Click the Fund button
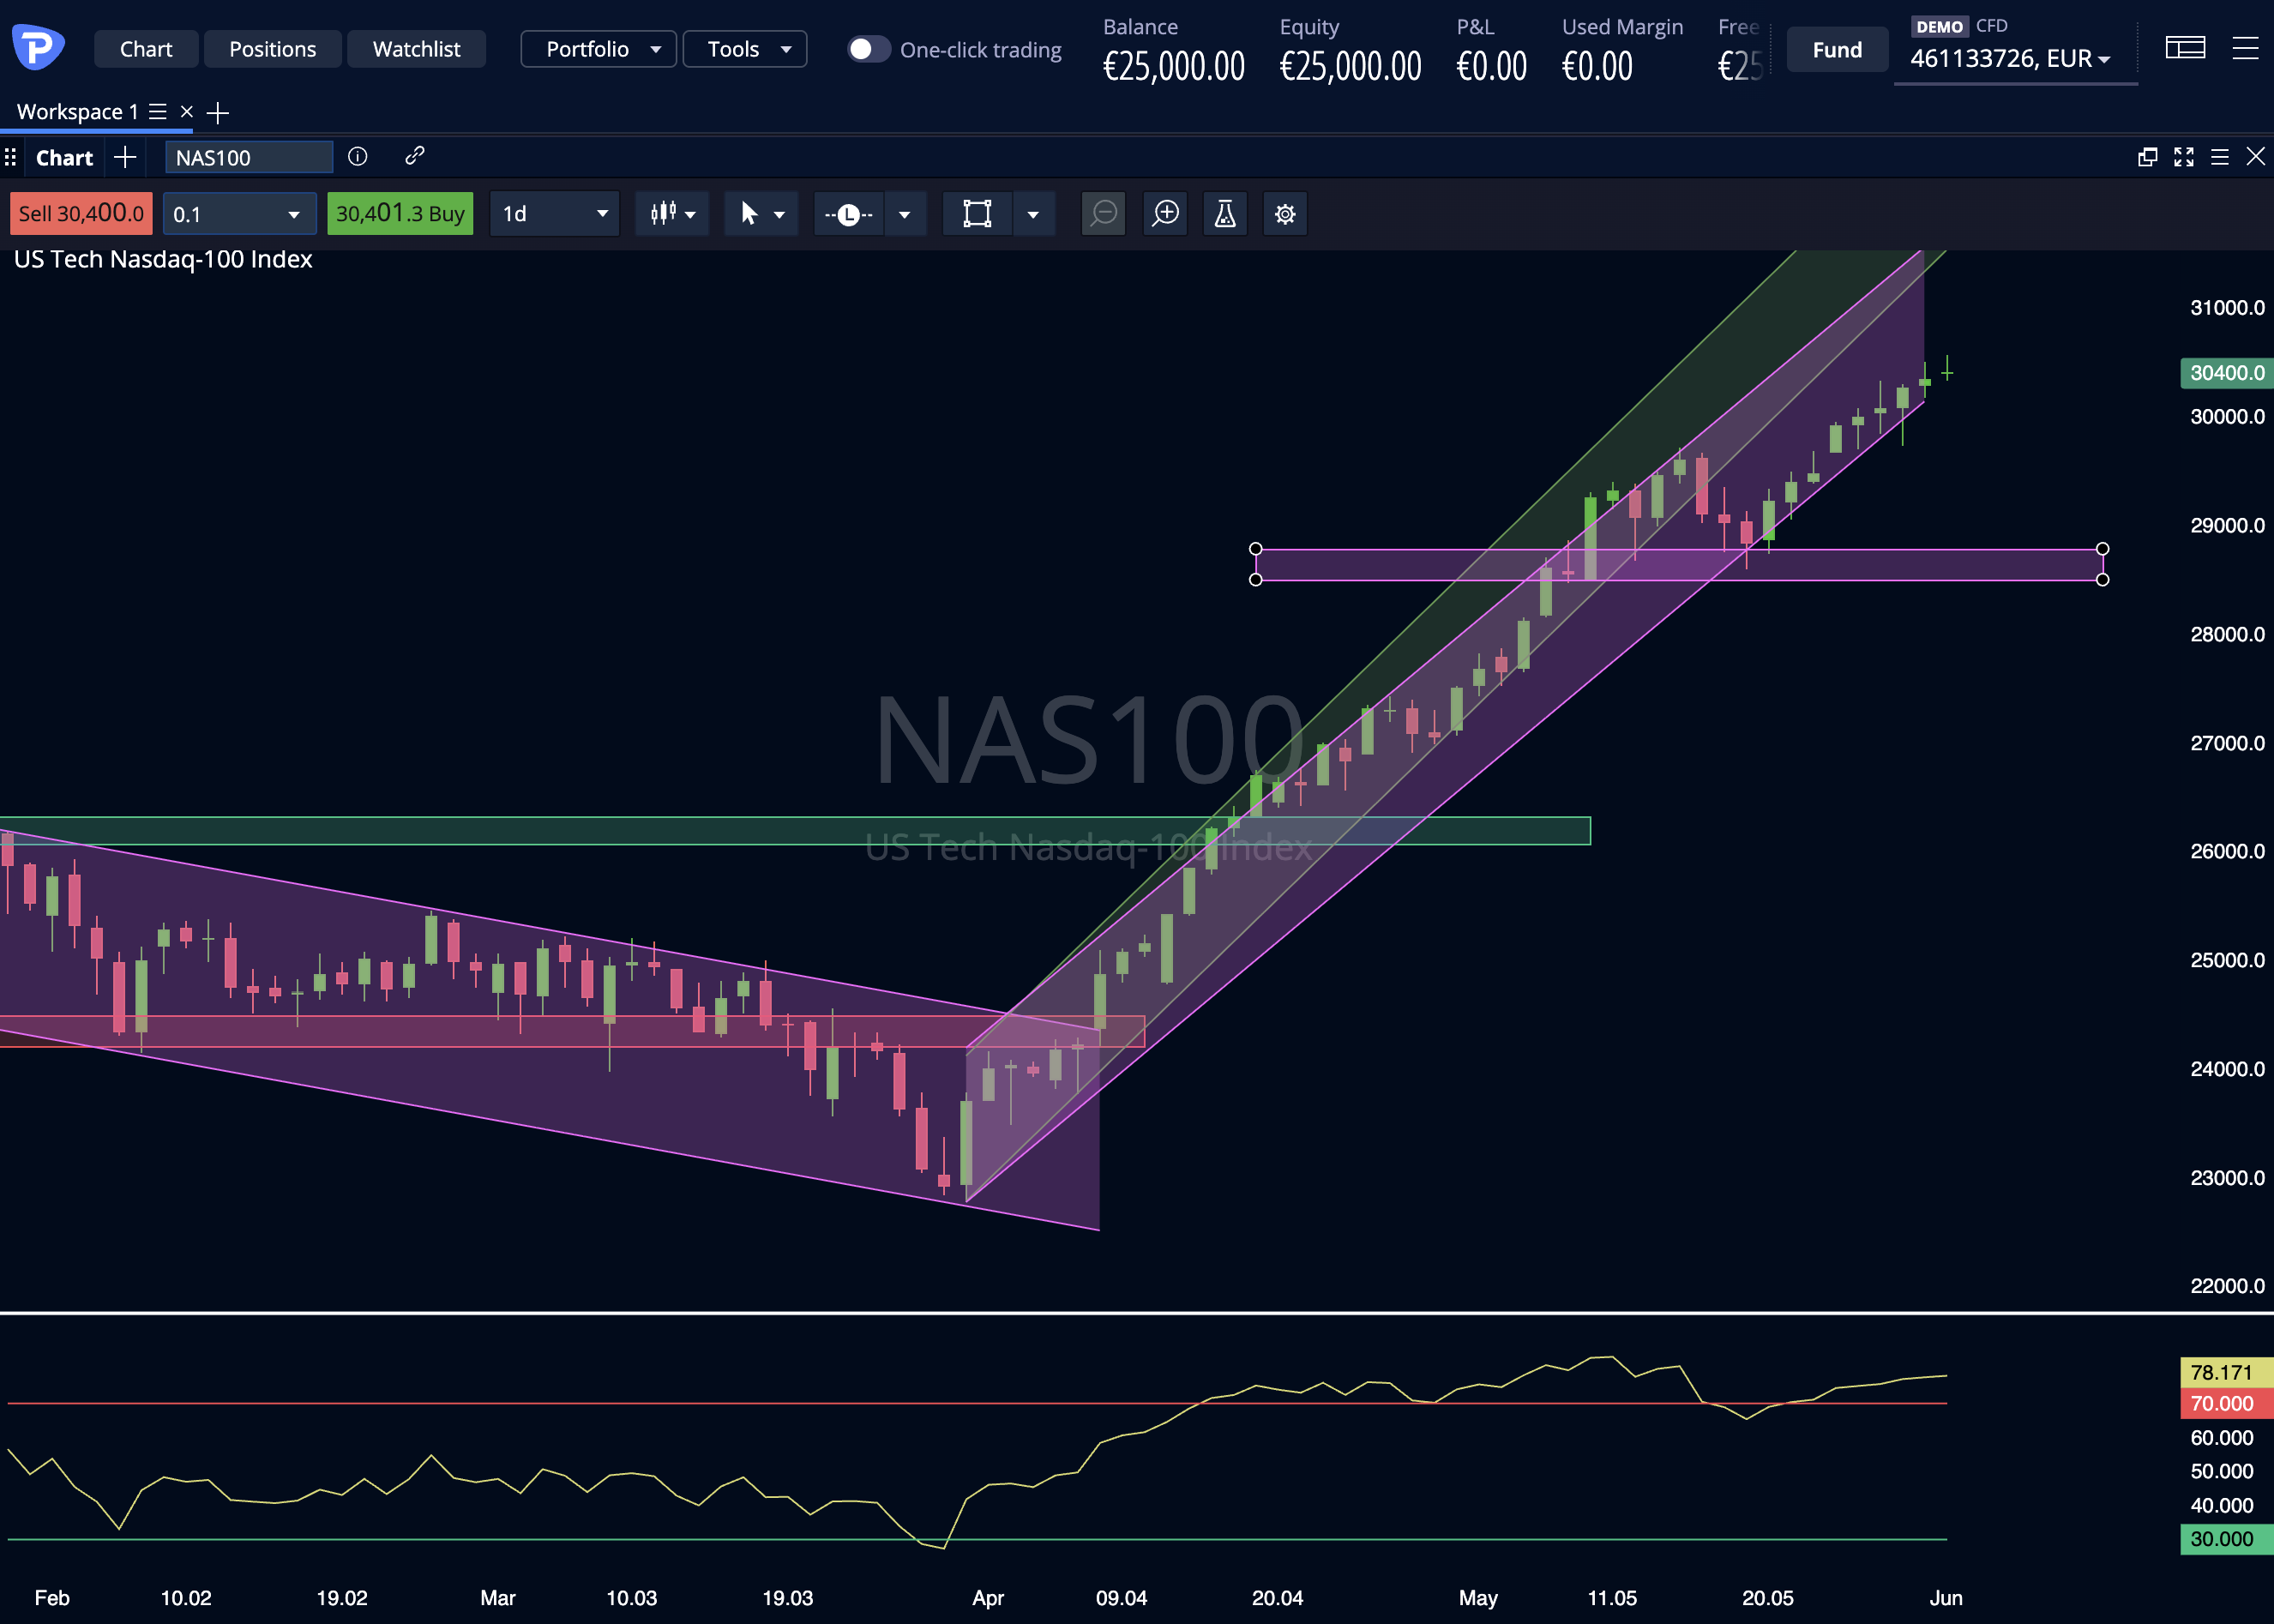Screen dimensions: 2274x1624 point(1837,50)
